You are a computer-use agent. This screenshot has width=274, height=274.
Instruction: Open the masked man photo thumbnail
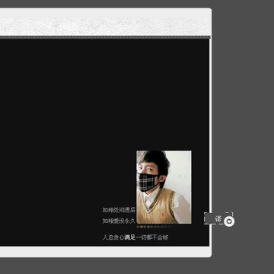(164, 187)
